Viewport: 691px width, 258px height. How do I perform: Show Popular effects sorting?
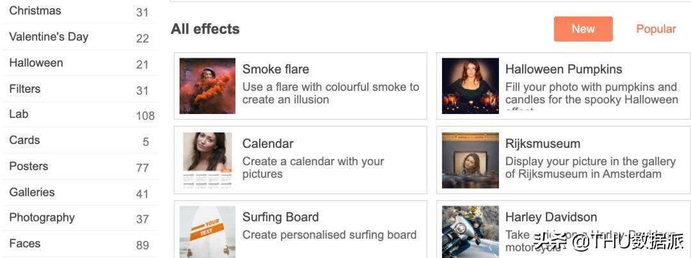[656, 29]
